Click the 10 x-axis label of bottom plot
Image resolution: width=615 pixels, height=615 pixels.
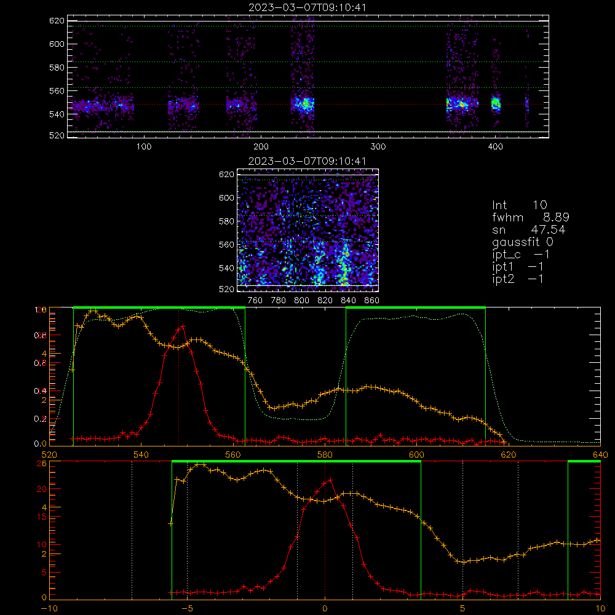(600, 608)
